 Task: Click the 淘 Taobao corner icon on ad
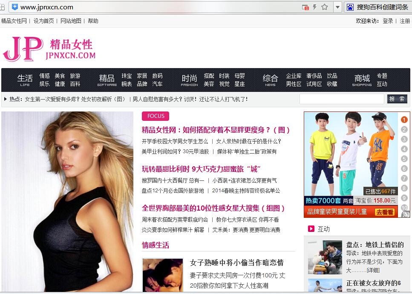tap(406, 214)
